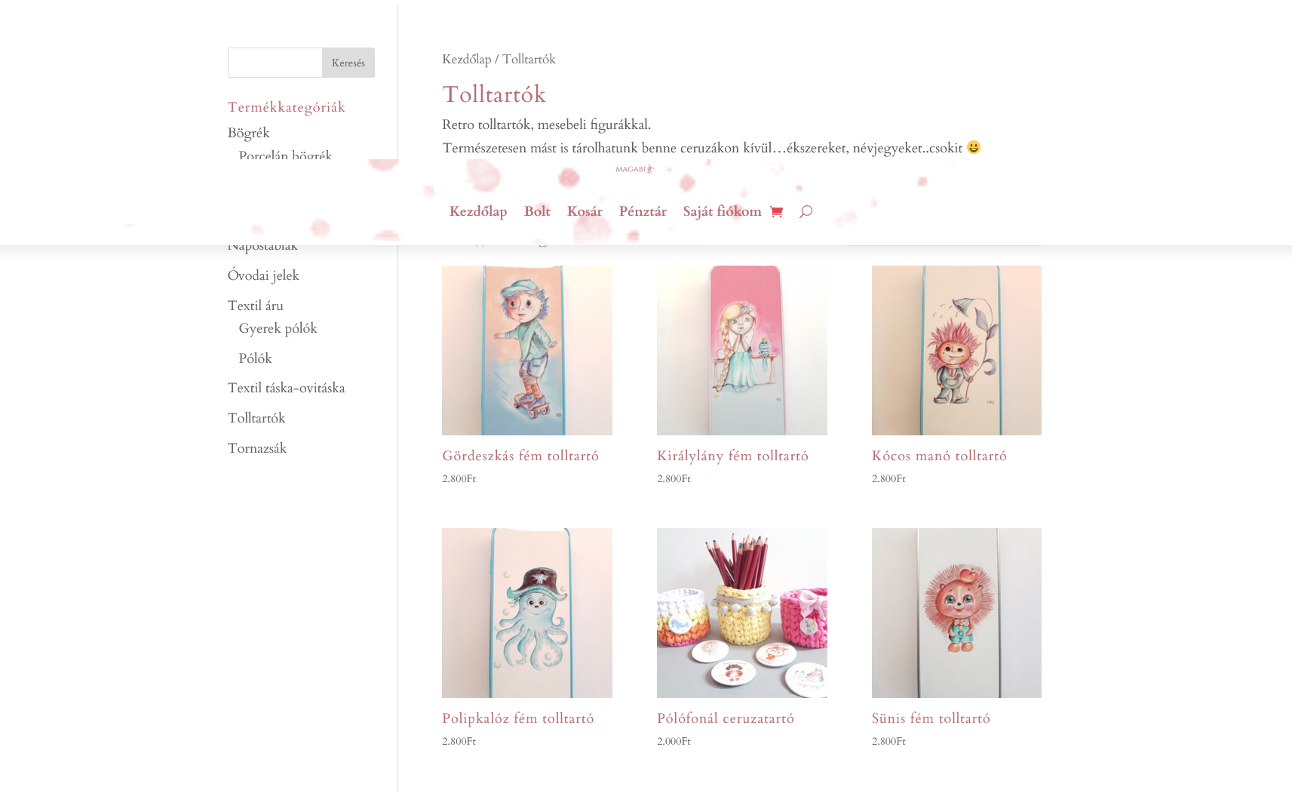The width and height of the screenshot is (1292, 793).
Task: Open the Kócos manó tolltartó image
Action: point(956,350)
